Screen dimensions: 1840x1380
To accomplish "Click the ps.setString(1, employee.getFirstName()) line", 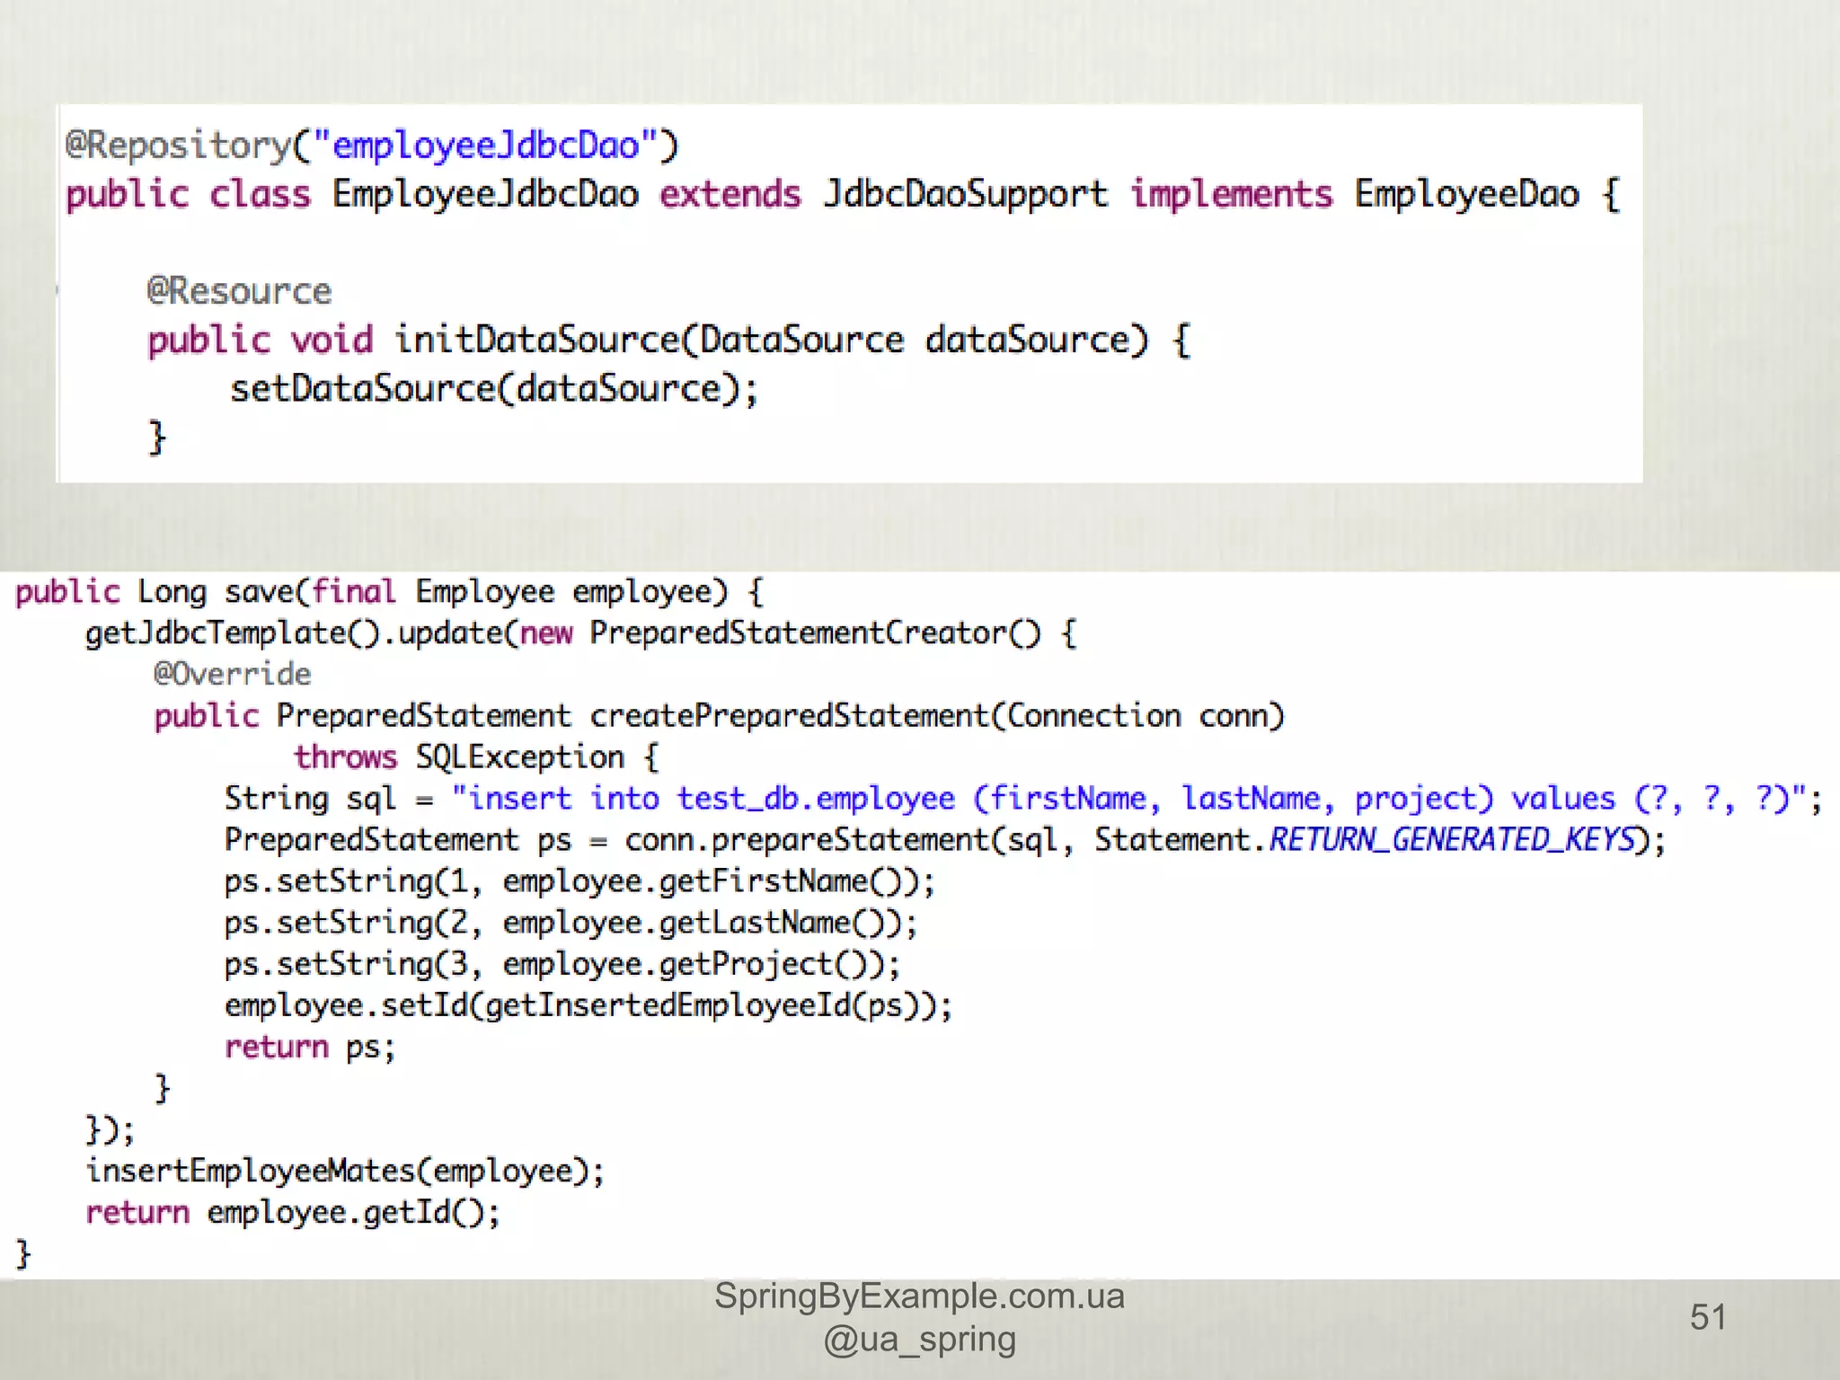I will [x=579, y=881].
